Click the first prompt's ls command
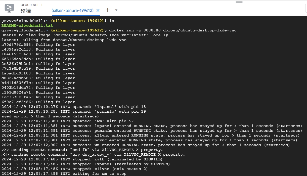The height and width of the screenshot is (176, 307). (111, 21)
